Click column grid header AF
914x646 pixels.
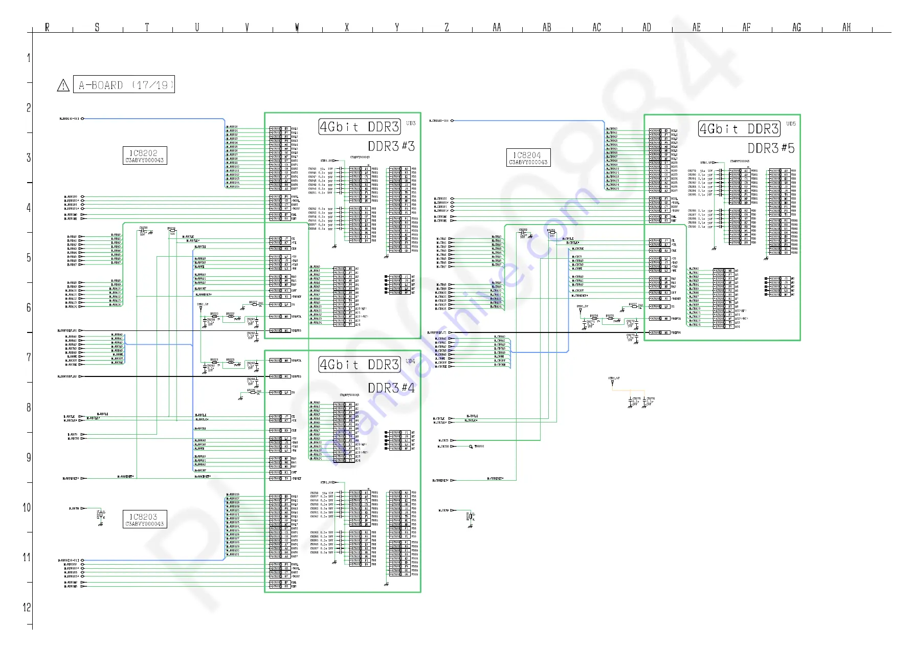[747, 28]
